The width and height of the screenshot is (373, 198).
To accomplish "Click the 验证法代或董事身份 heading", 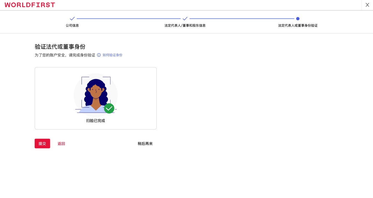I will pos(60,47).
